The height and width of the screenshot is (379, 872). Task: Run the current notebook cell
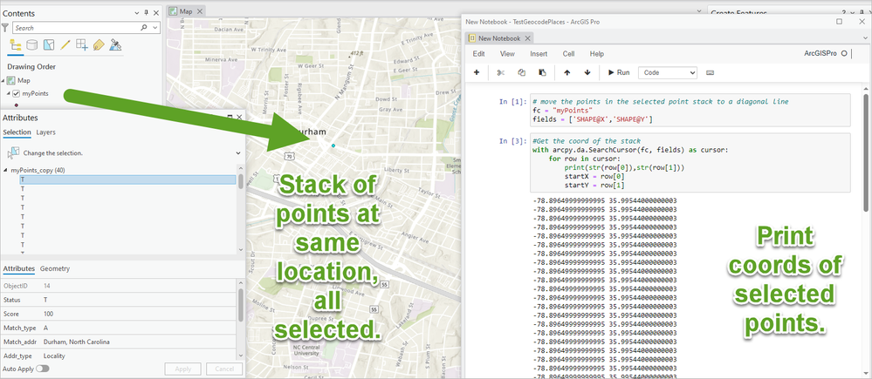pyautogui.click(x=618, y=73)
